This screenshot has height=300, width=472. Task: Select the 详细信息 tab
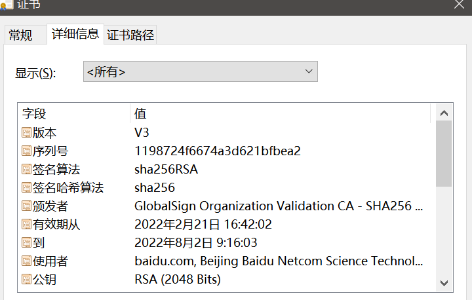(75, 34)
